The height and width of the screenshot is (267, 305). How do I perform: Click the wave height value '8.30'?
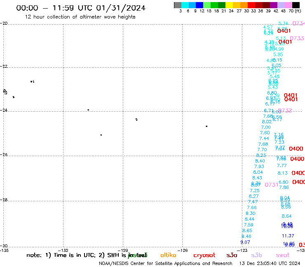[x=251, y=213]
